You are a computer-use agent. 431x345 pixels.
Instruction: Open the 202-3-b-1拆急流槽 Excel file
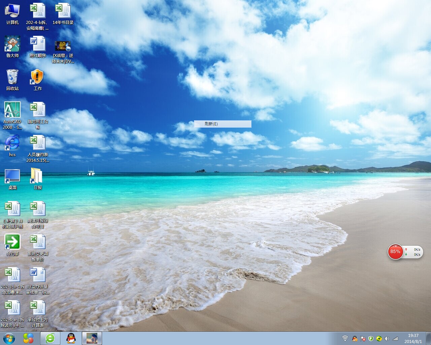[x=12, y=281]
